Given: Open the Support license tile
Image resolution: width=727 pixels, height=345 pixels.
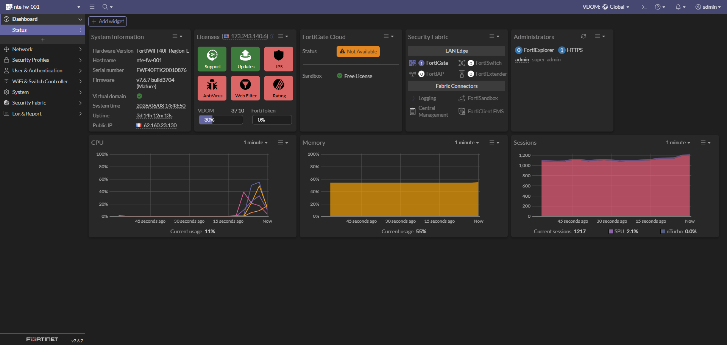Looking at the screenshot, I should (x=212, y=59).
